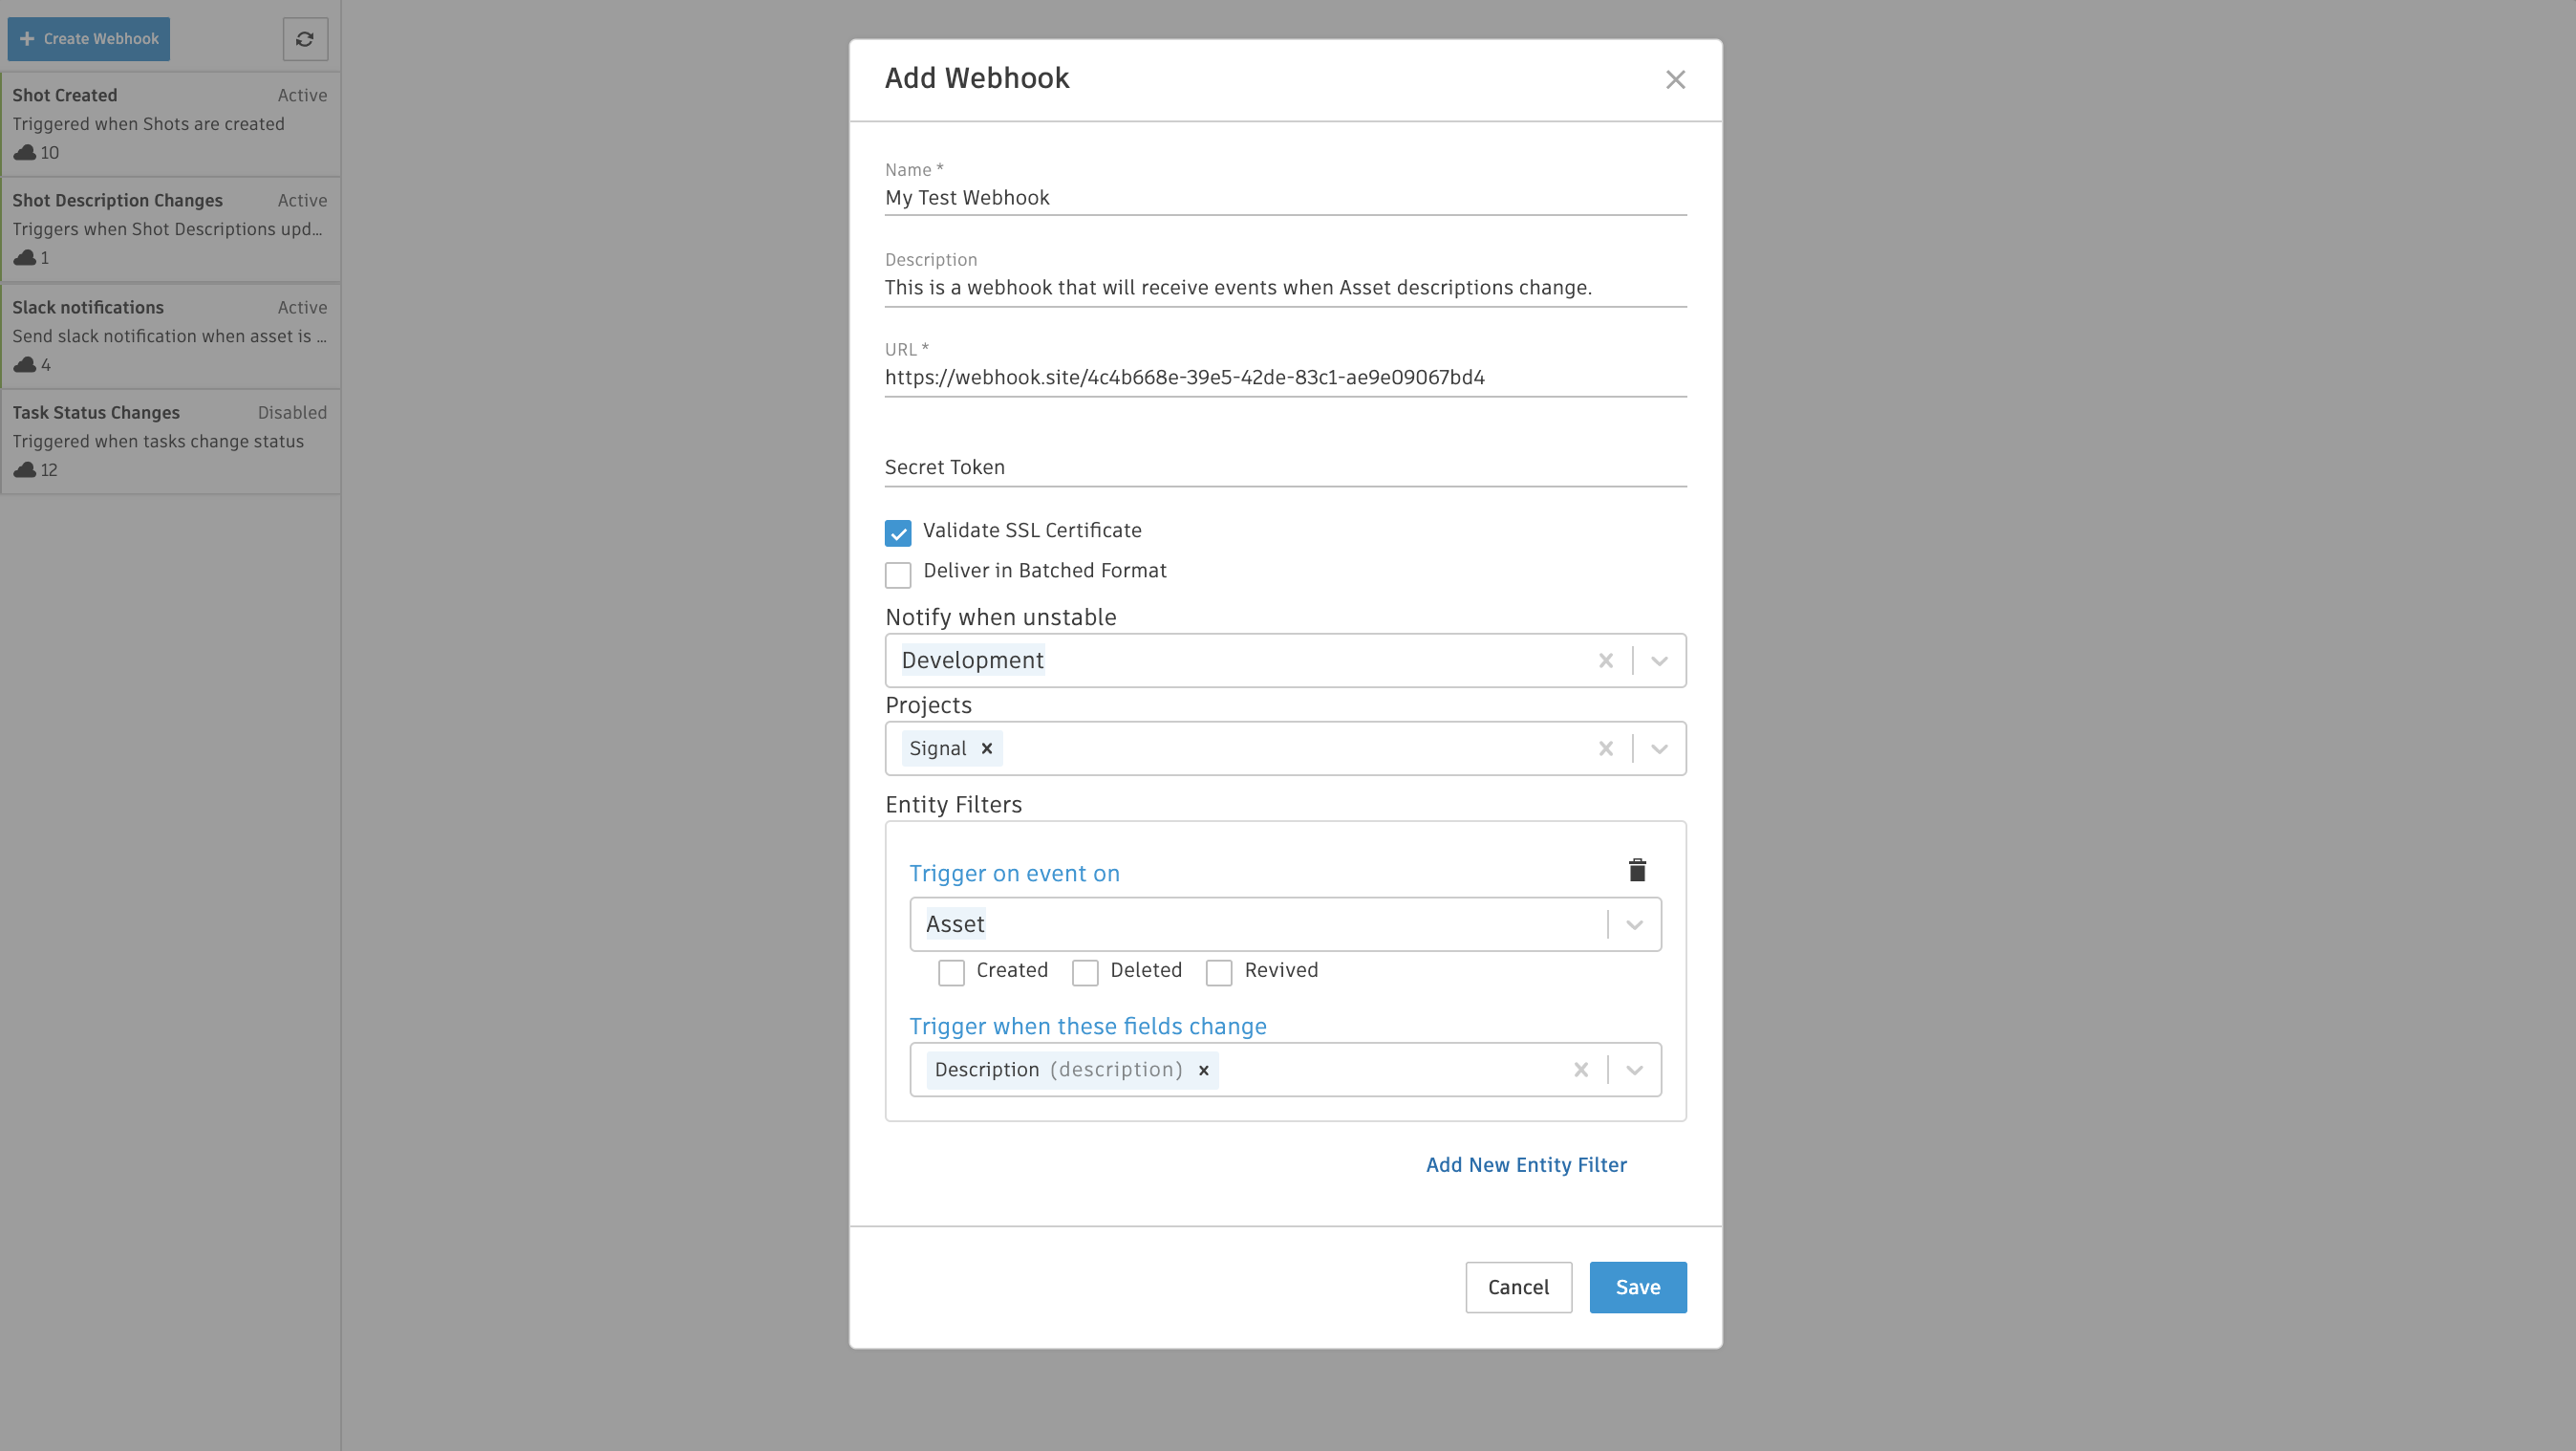Image resolution: width=2576 pixels, height=1451 pixels.
Task: Check the Created event checkbox
Action: 951,973
